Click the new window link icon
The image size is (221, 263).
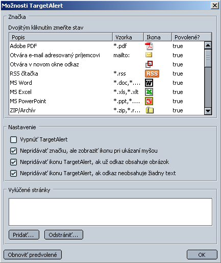coord(149,64)
